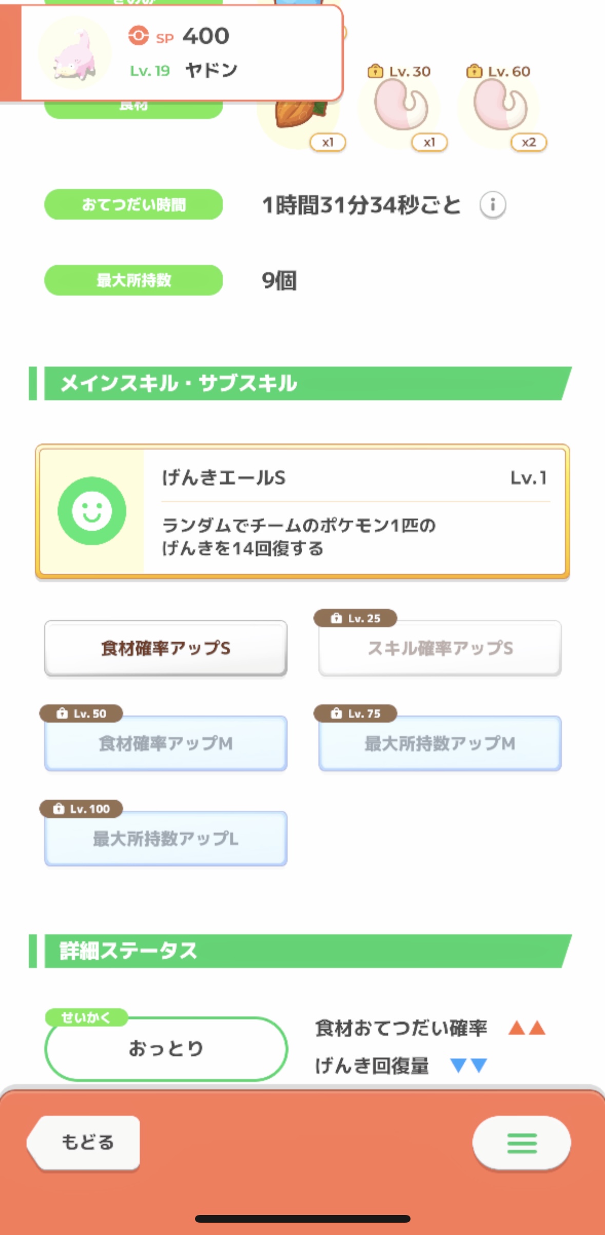This screenshot has width=605, height=1235.
Task: Tap the locked 食材確率アップM sub skill
Action: 166,743
